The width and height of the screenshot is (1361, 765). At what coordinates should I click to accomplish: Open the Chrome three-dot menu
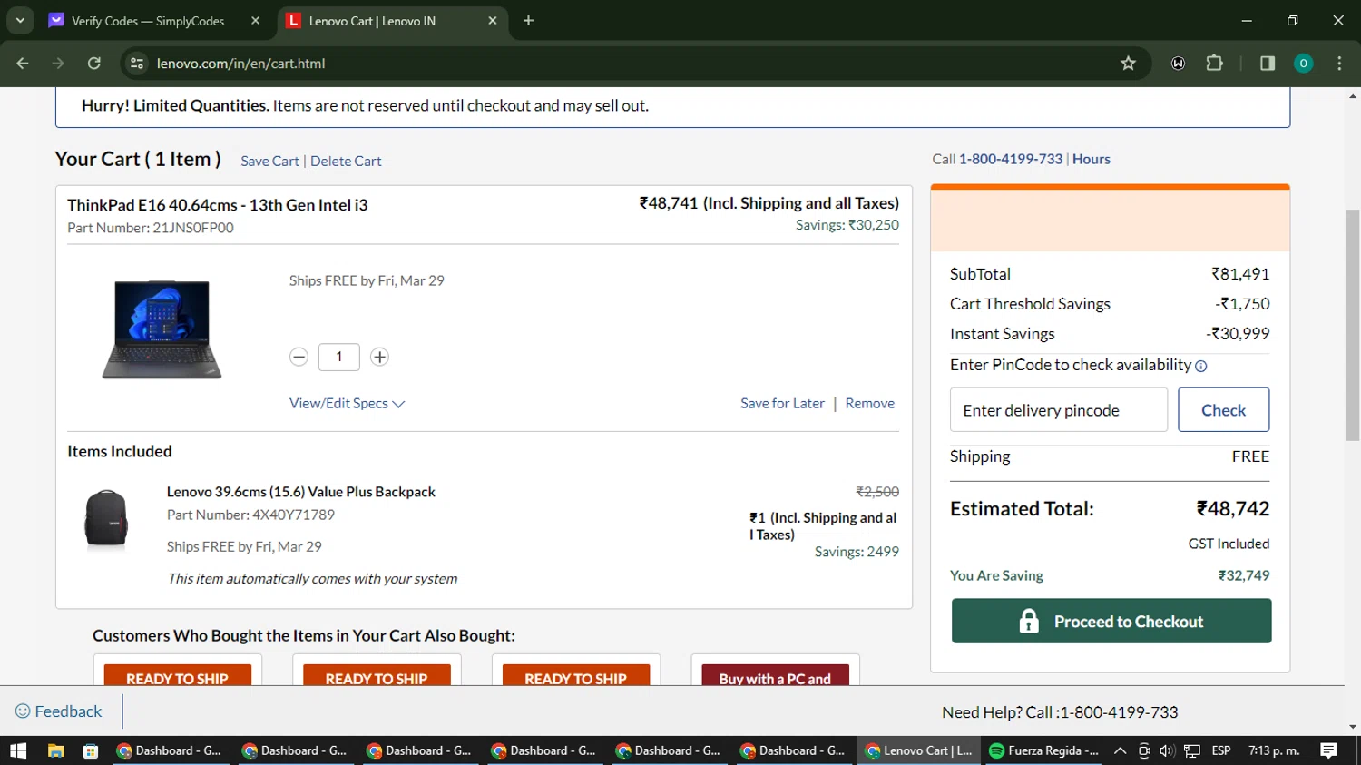pos(1339,64)
